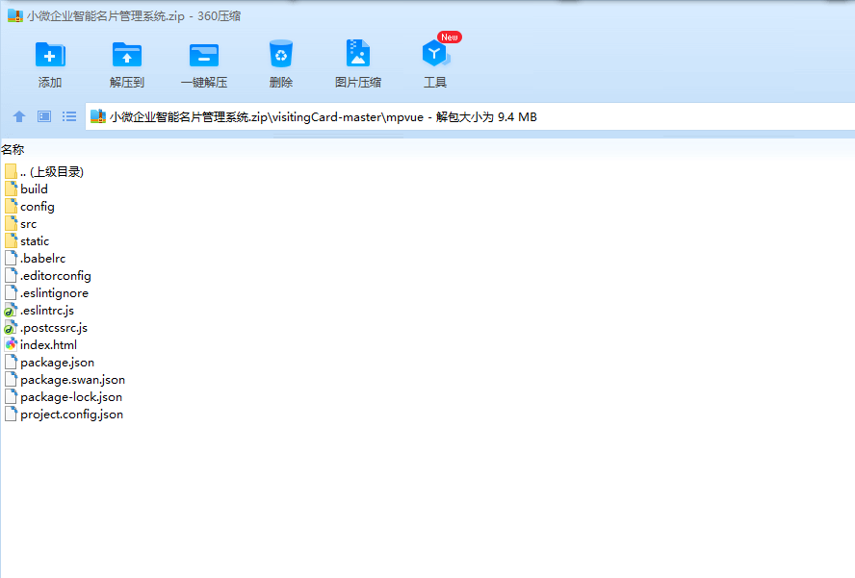
Task: Click the file icon of project.config.json
Action: [11, 415]
